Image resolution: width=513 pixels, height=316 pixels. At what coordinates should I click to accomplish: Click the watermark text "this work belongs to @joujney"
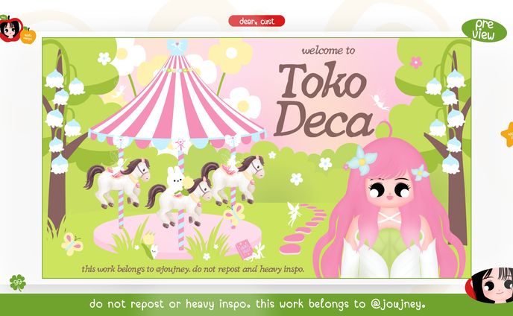136,269
